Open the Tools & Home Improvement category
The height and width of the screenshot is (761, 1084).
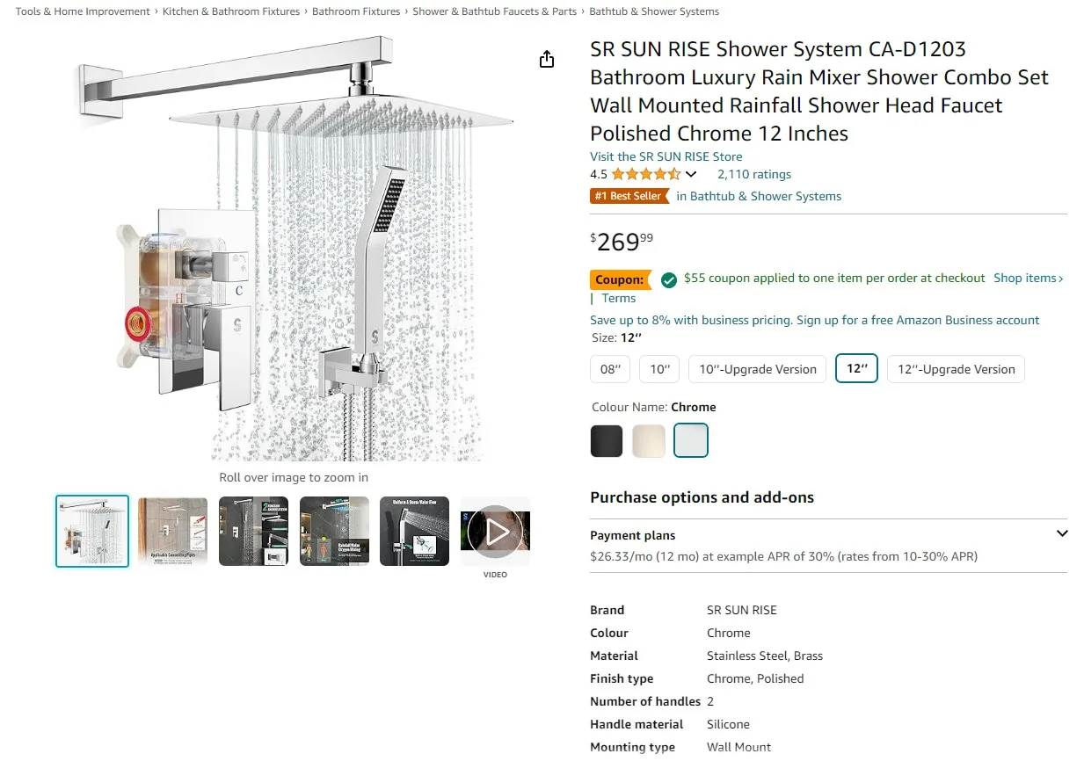82,11
